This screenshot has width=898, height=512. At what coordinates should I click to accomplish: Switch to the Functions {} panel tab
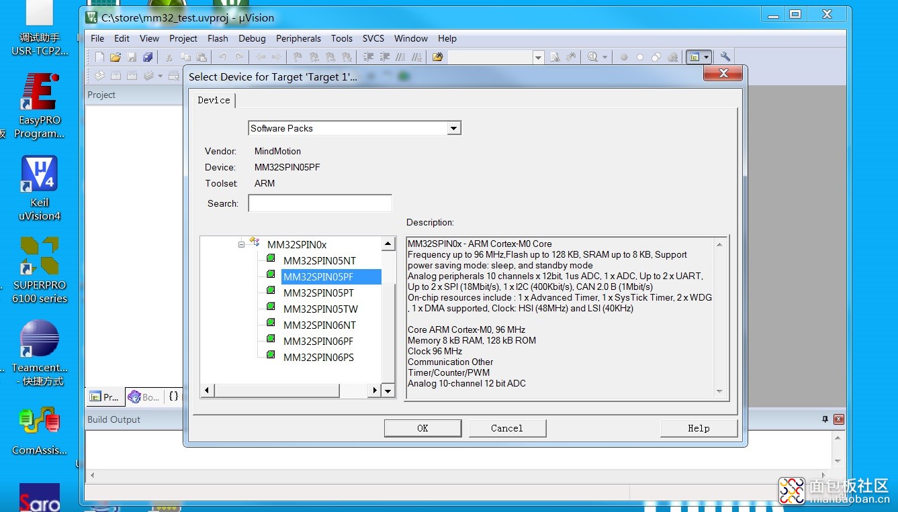pyautogui.click(x=173, y=397)
